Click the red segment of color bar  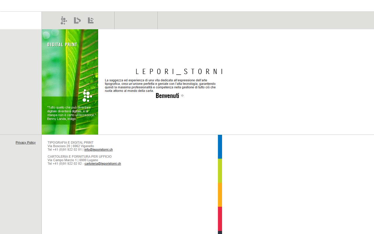tap(220, 219)
